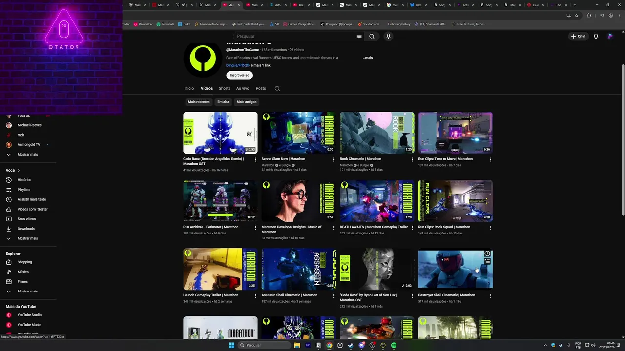Open options menu for Launch Gameplay Trailer
Image resolution: width=625 pixels, height=351 pixels.
tap(255, 296)
